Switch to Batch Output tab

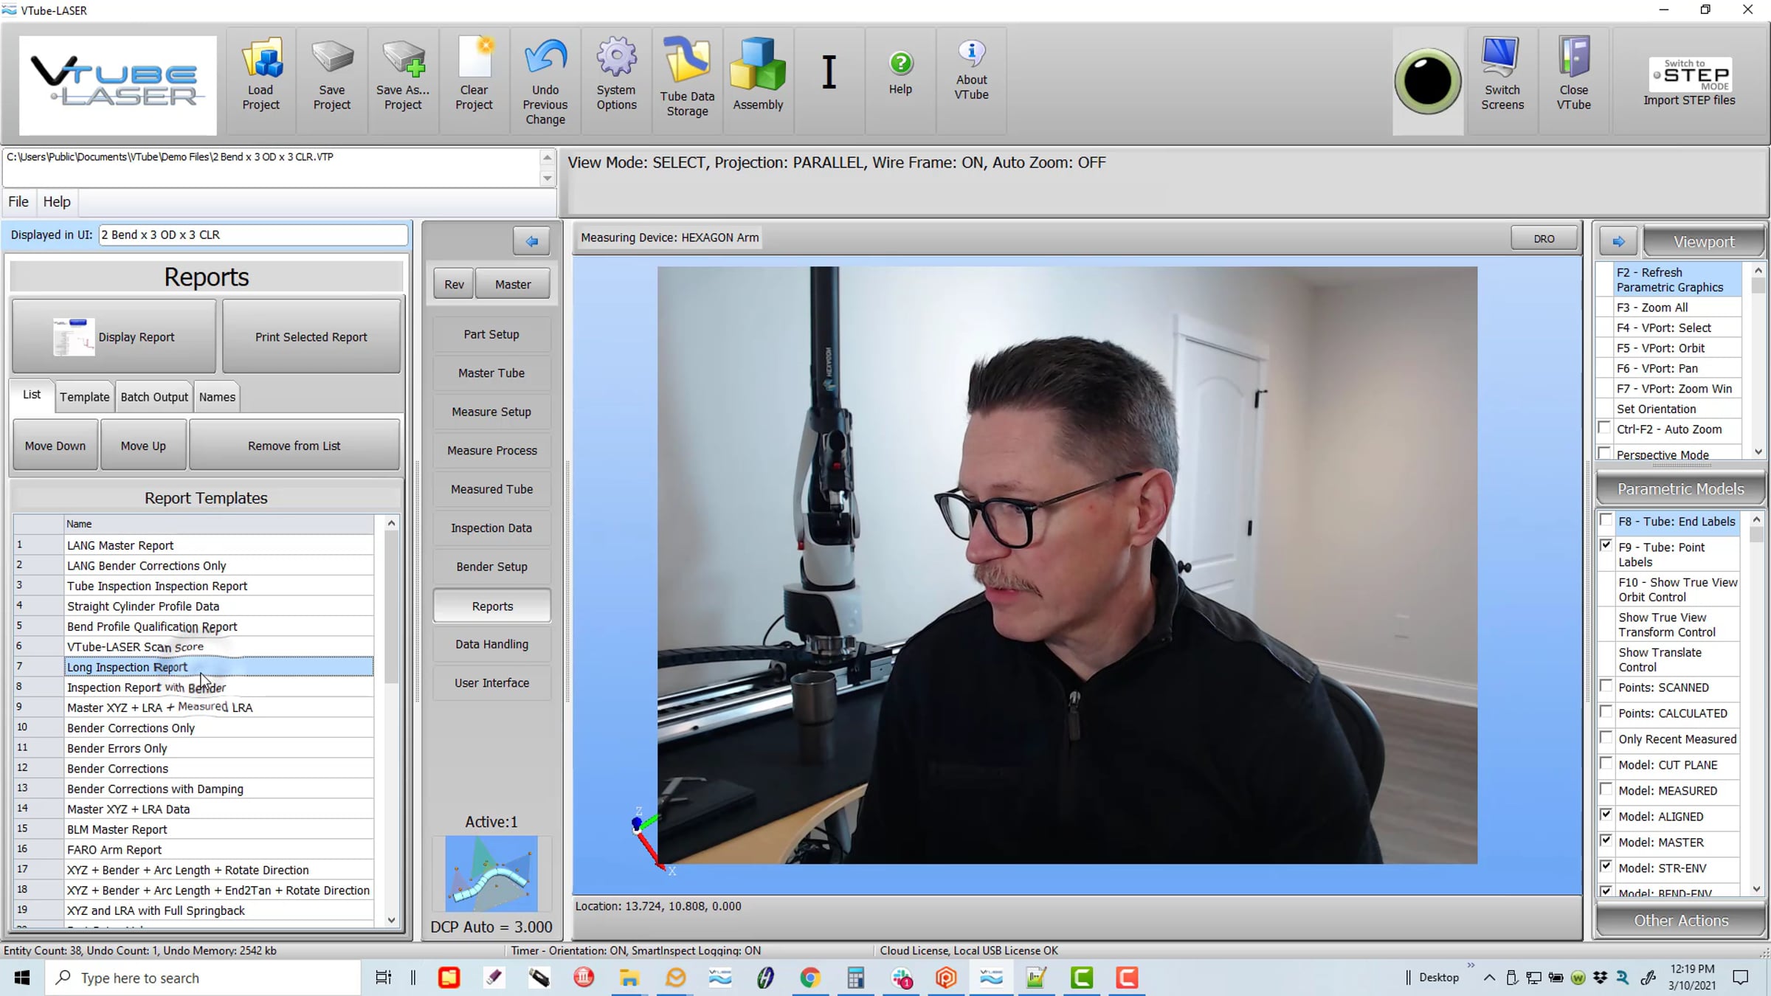coord(154,397)
